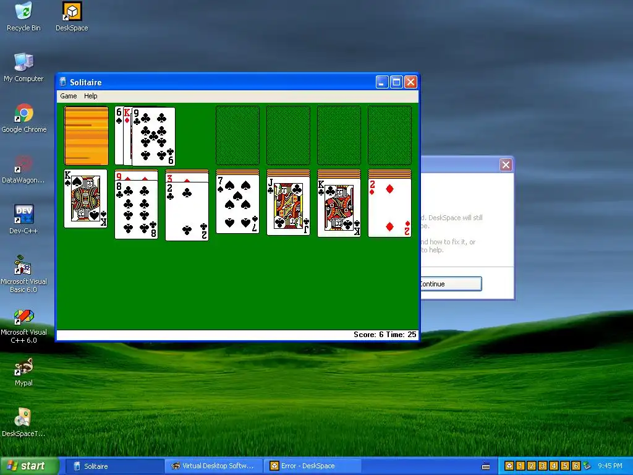633x475 pixels.
Task: Select Microsoft Visual C++ 6.0 shortcut
Action: coord(23,325)
